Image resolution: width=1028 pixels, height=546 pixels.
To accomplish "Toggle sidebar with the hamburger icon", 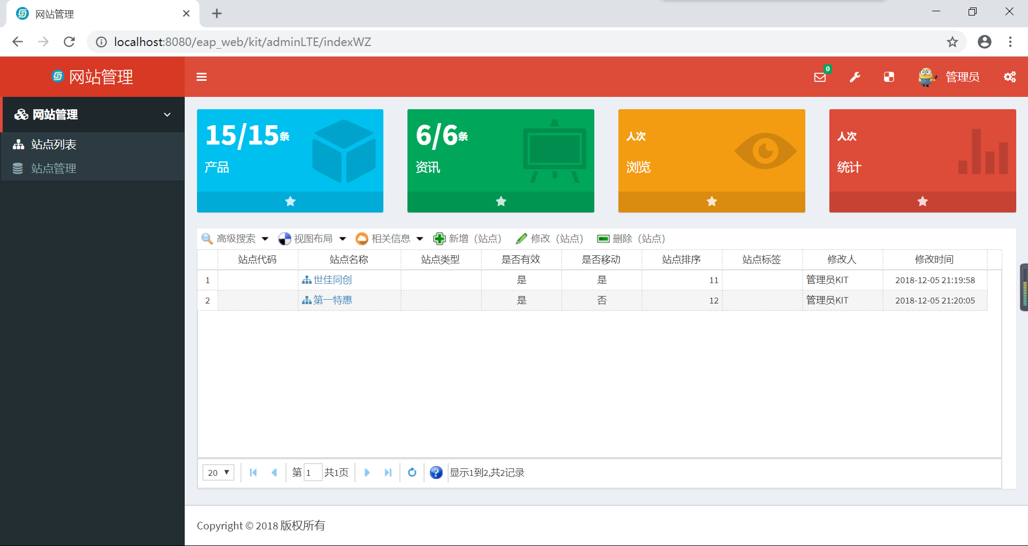I will 201,77.
